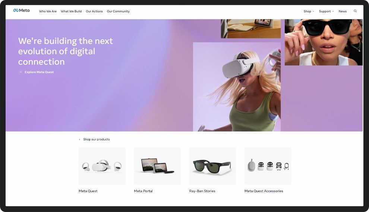Open the Meta Quest headset product image

click(102, 166)
